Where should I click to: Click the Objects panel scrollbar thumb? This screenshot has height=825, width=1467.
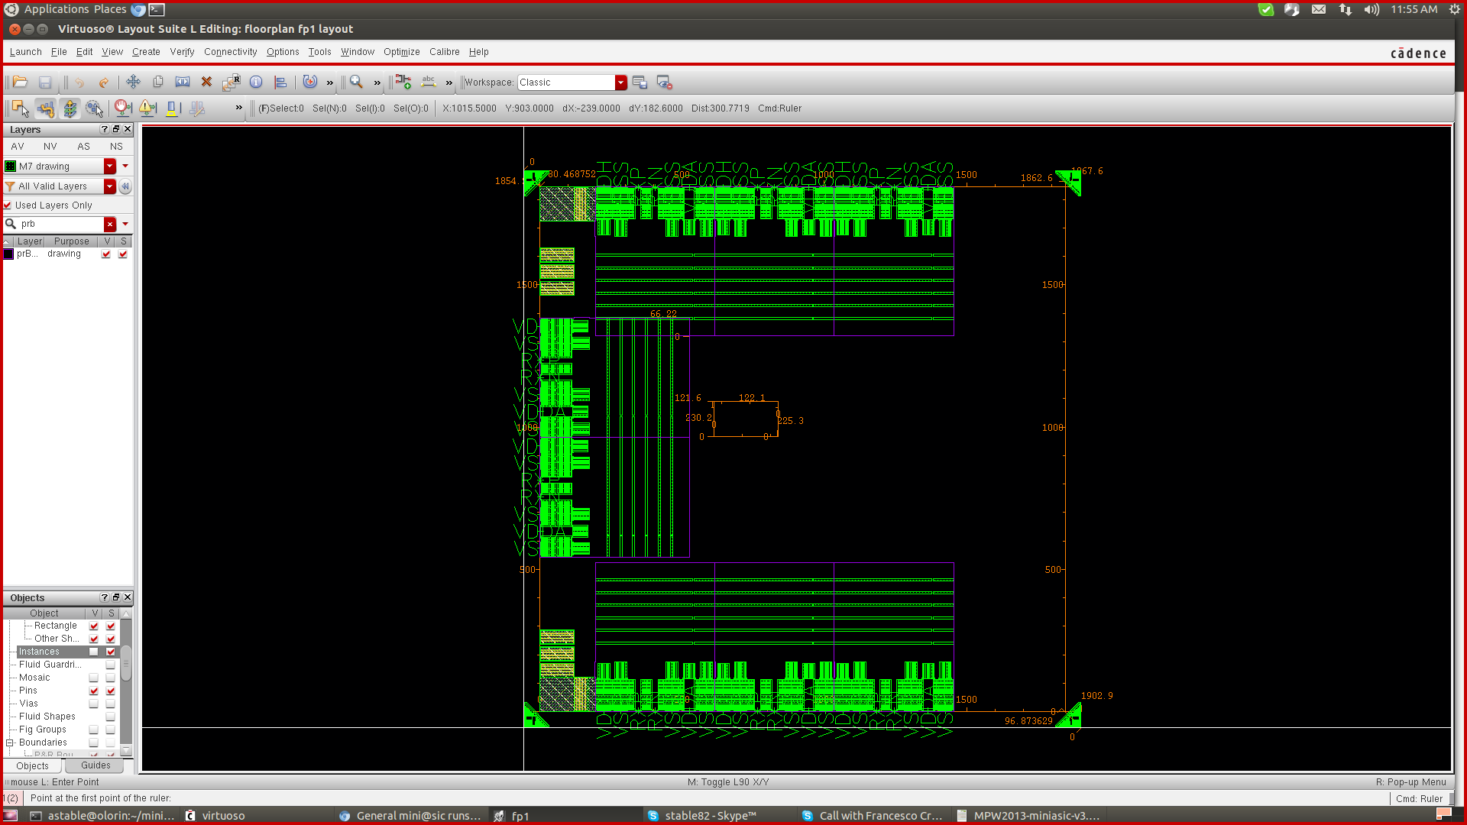coord(126,663)
